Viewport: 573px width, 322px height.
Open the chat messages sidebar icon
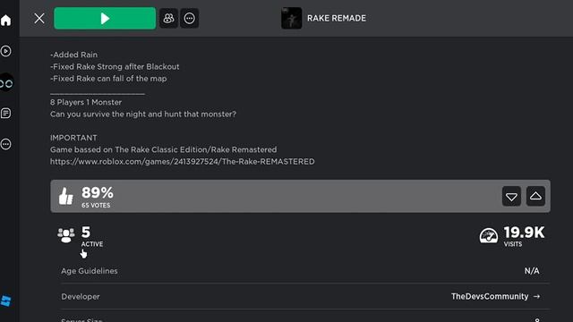click(x=6, y=114)
